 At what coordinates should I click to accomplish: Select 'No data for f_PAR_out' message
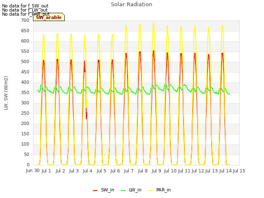(x=26, y=14)
